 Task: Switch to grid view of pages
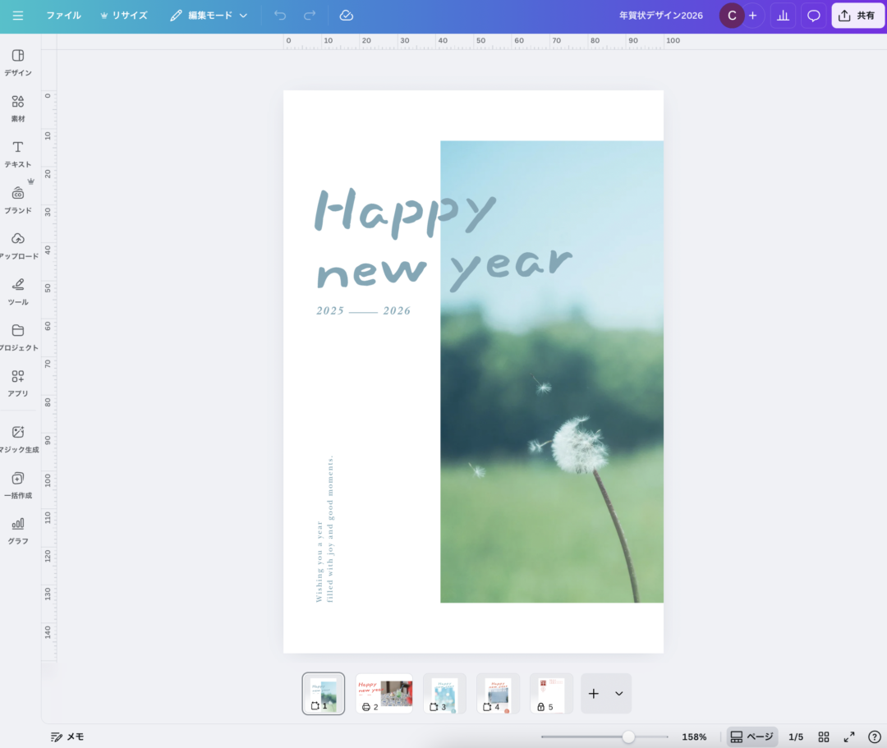824,737
